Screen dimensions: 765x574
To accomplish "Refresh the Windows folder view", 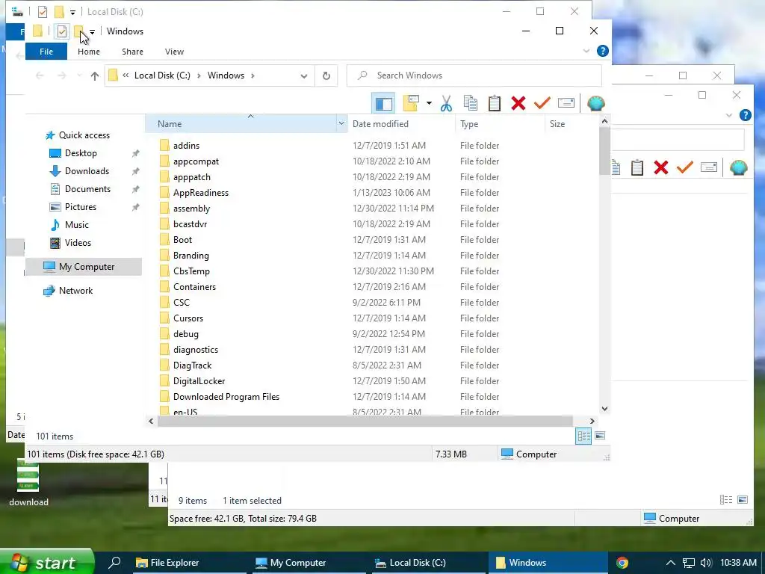I will pyautogui.click(x=326, y=75).
